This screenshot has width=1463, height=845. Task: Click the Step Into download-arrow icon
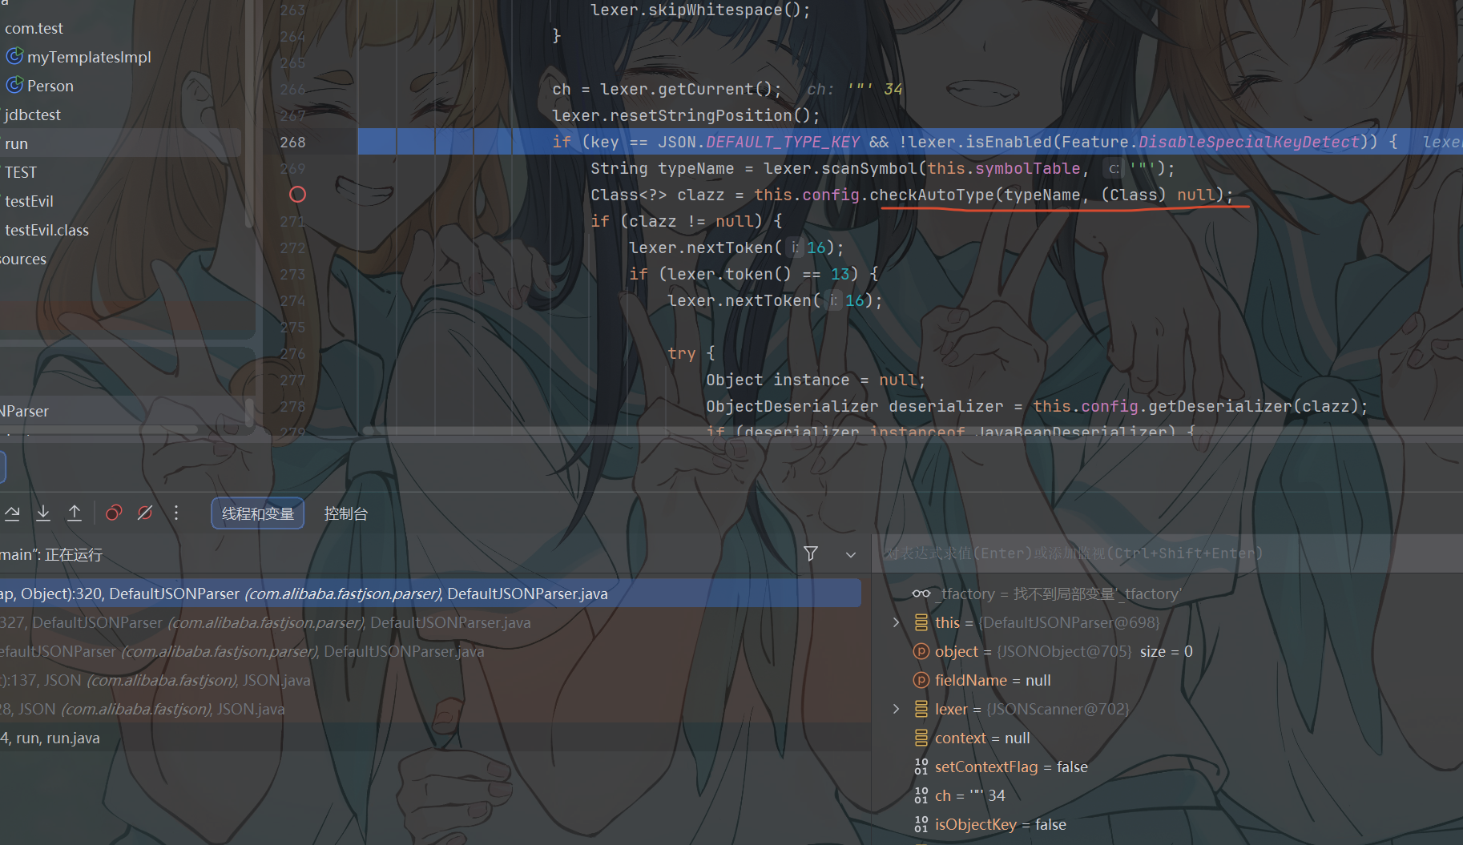43,513
